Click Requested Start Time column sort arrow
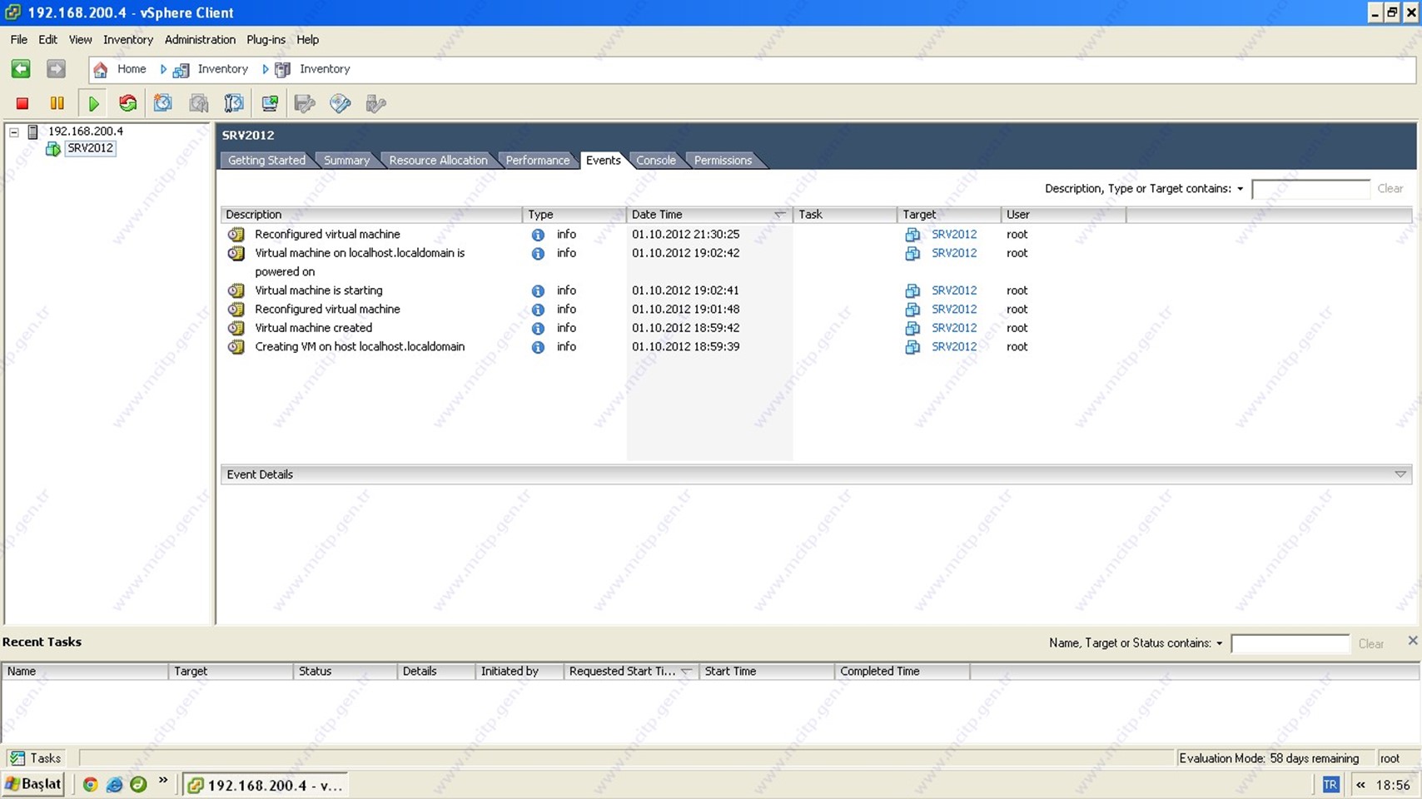The width and height of the screenshot is (1422, 799). (686, 672)
